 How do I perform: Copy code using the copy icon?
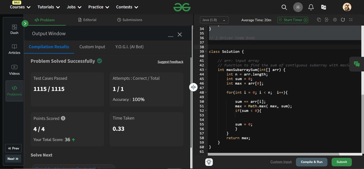pyautogui.click(x=319, y=20)
